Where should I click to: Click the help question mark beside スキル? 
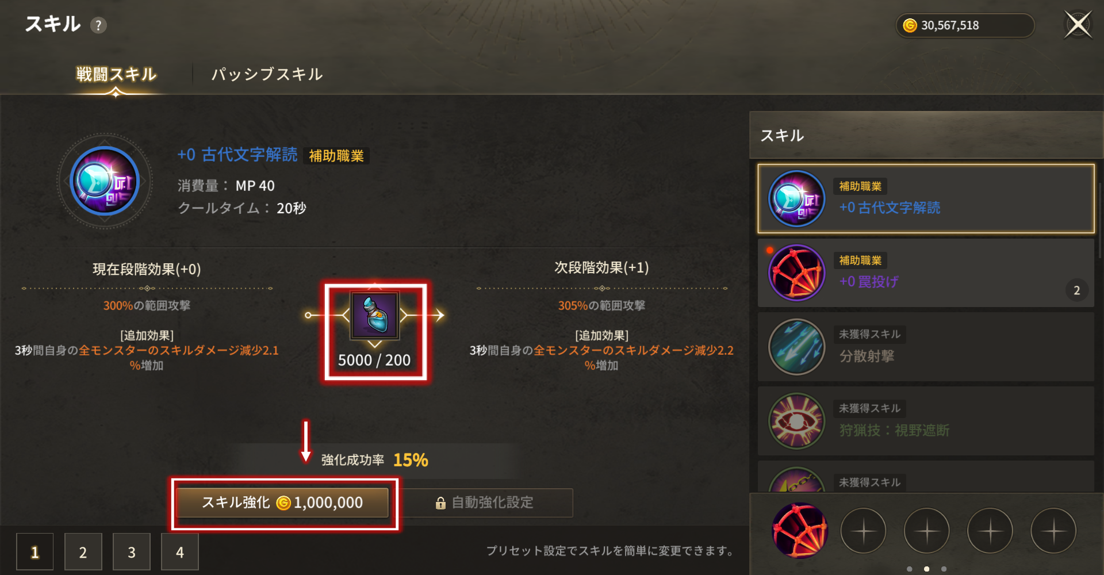pyautogui.click(x=98, y=25)
